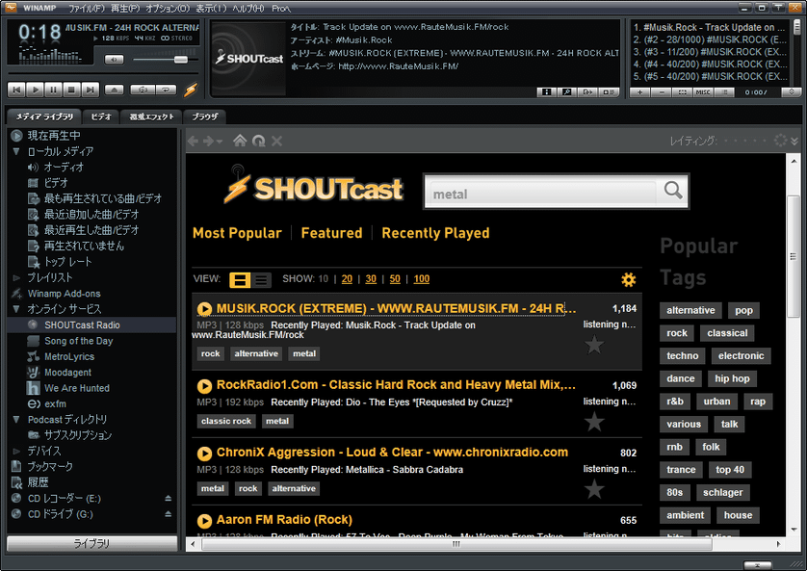Select the compact list view icon

[x=261, y=280]
